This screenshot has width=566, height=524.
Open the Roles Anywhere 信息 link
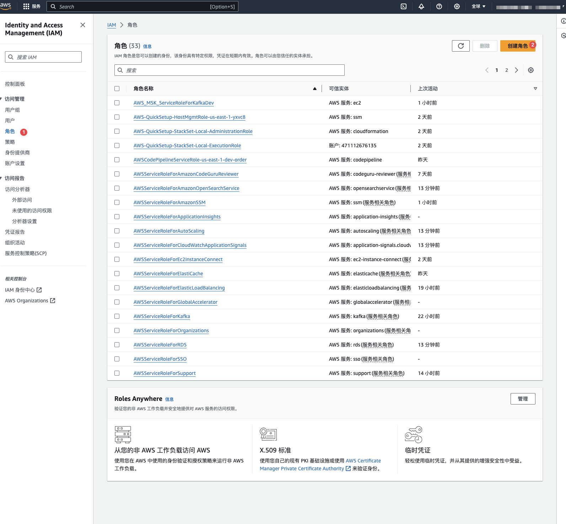169,399
